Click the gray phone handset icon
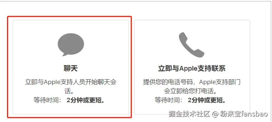 [192, 45]
